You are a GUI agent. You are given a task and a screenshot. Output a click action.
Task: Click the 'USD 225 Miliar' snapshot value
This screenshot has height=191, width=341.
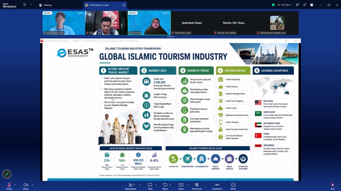[138, 162]
